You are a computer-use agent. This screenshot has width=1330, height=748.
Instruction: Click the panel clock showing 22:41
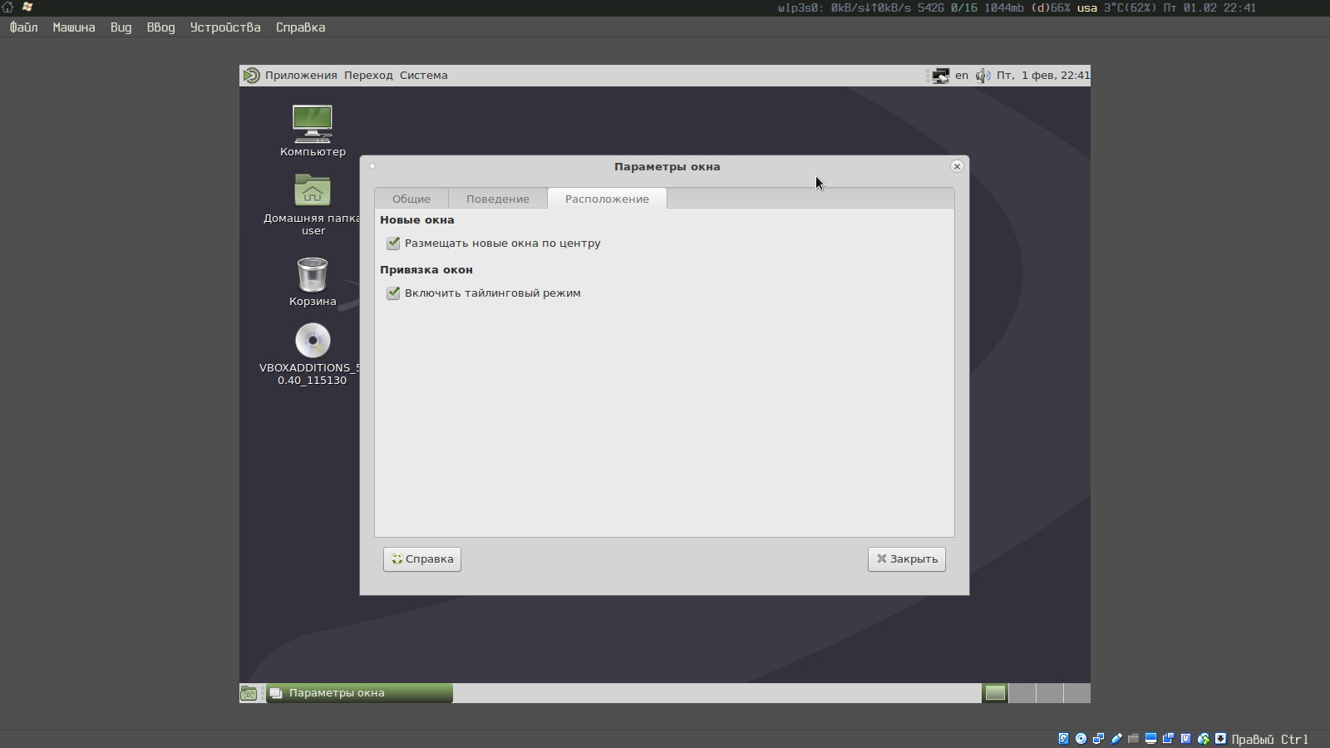coord(1043,76)
